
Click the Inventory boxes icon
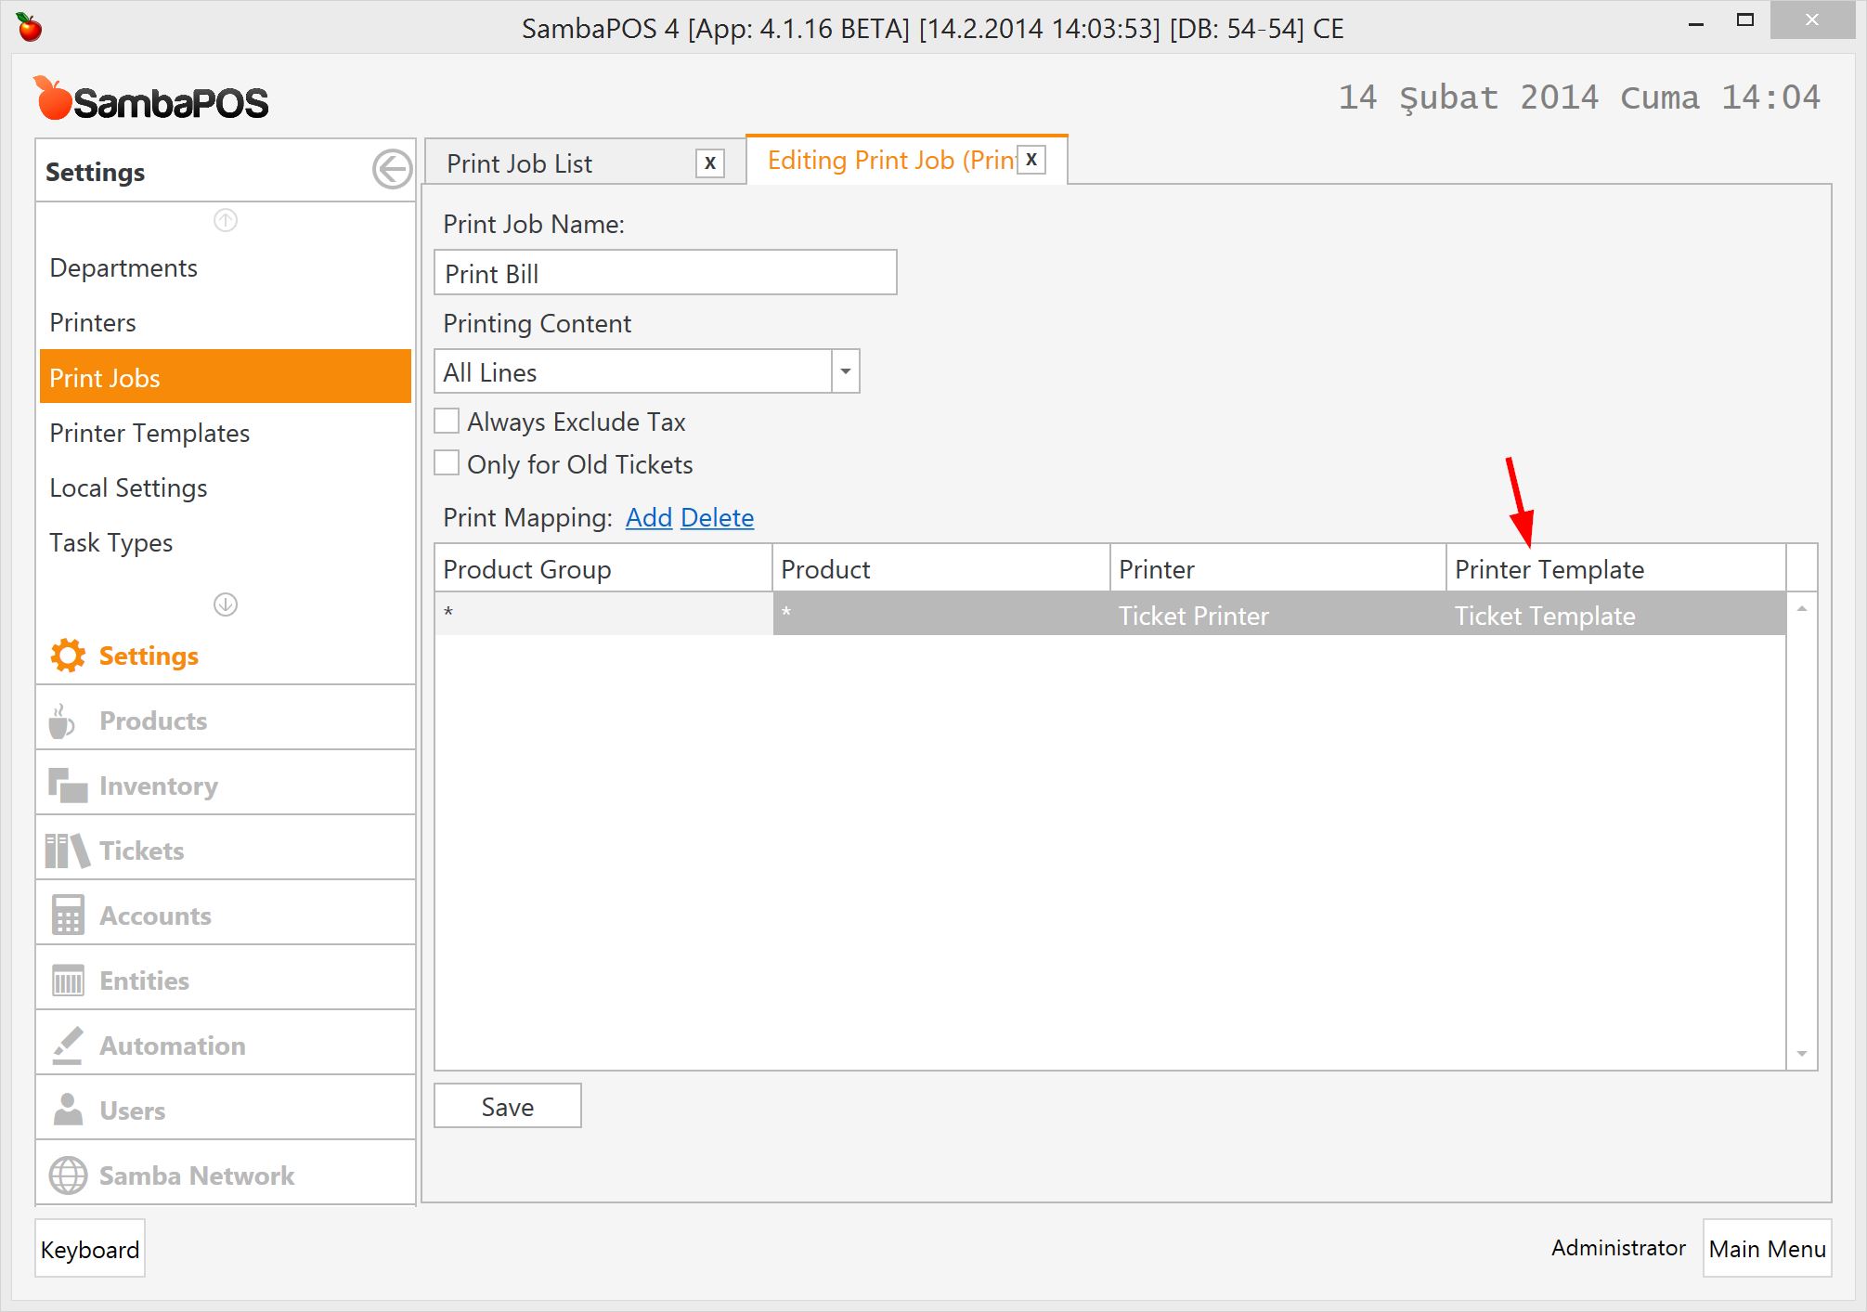tap(67, 786)
